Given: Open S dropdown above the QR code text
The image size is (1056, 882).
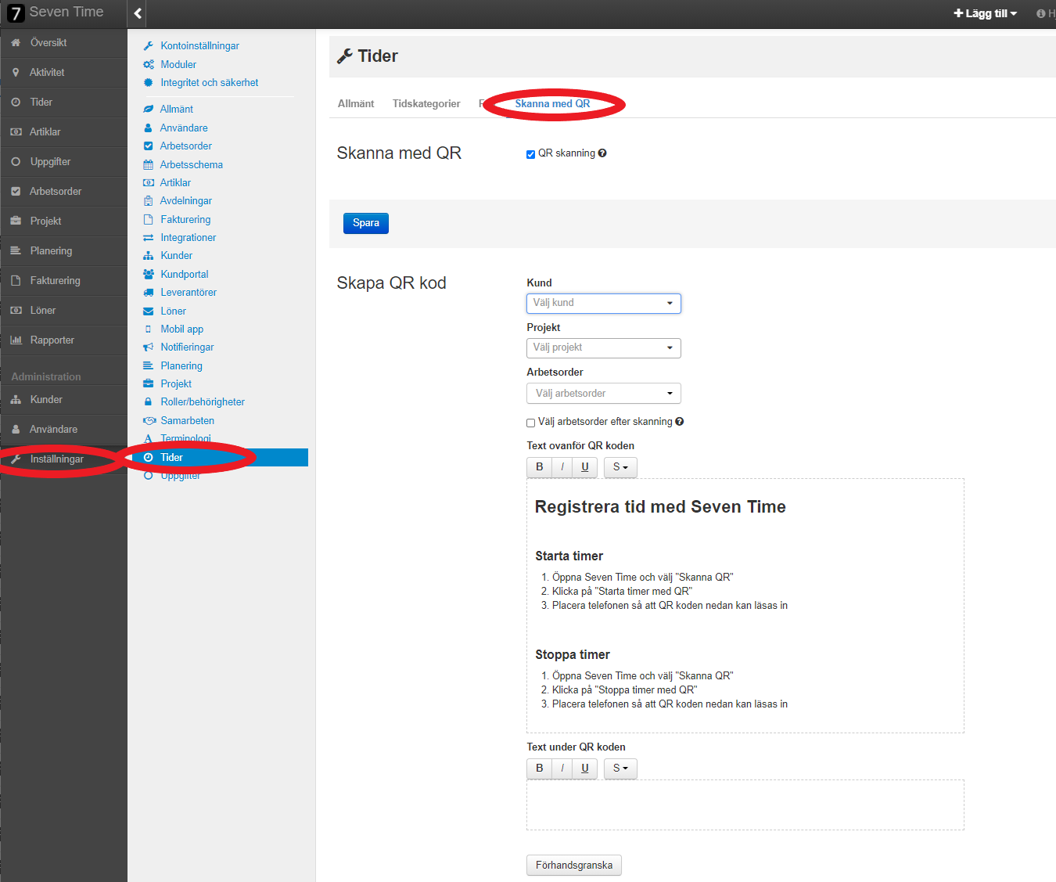Looking at the screenshot, I should pos(620,467).
